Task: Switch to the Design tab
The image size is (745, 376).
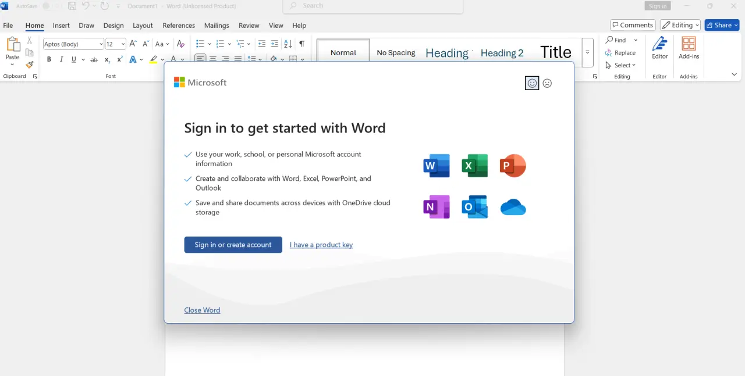Action: 113,26
